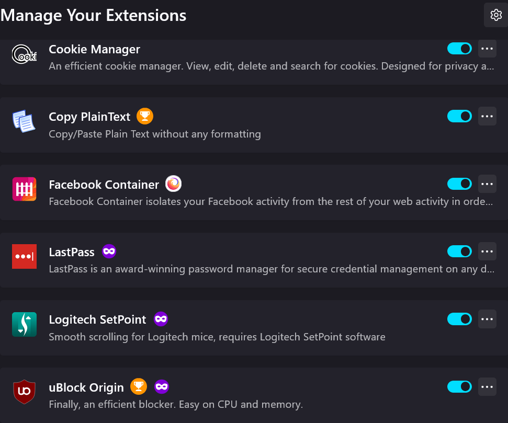Image resolution: width=508 pixels, height=423 pixels.
Task: Click the Cookie Manager extension icon
Action: tap(24, 54)
